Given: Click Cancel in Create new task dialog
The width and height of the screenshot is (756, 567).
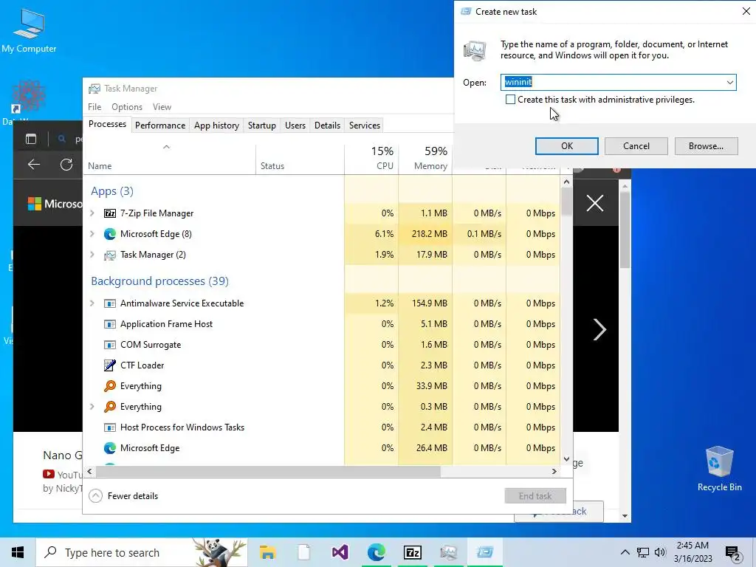Looking at the screenshot, I should (636, 146).
